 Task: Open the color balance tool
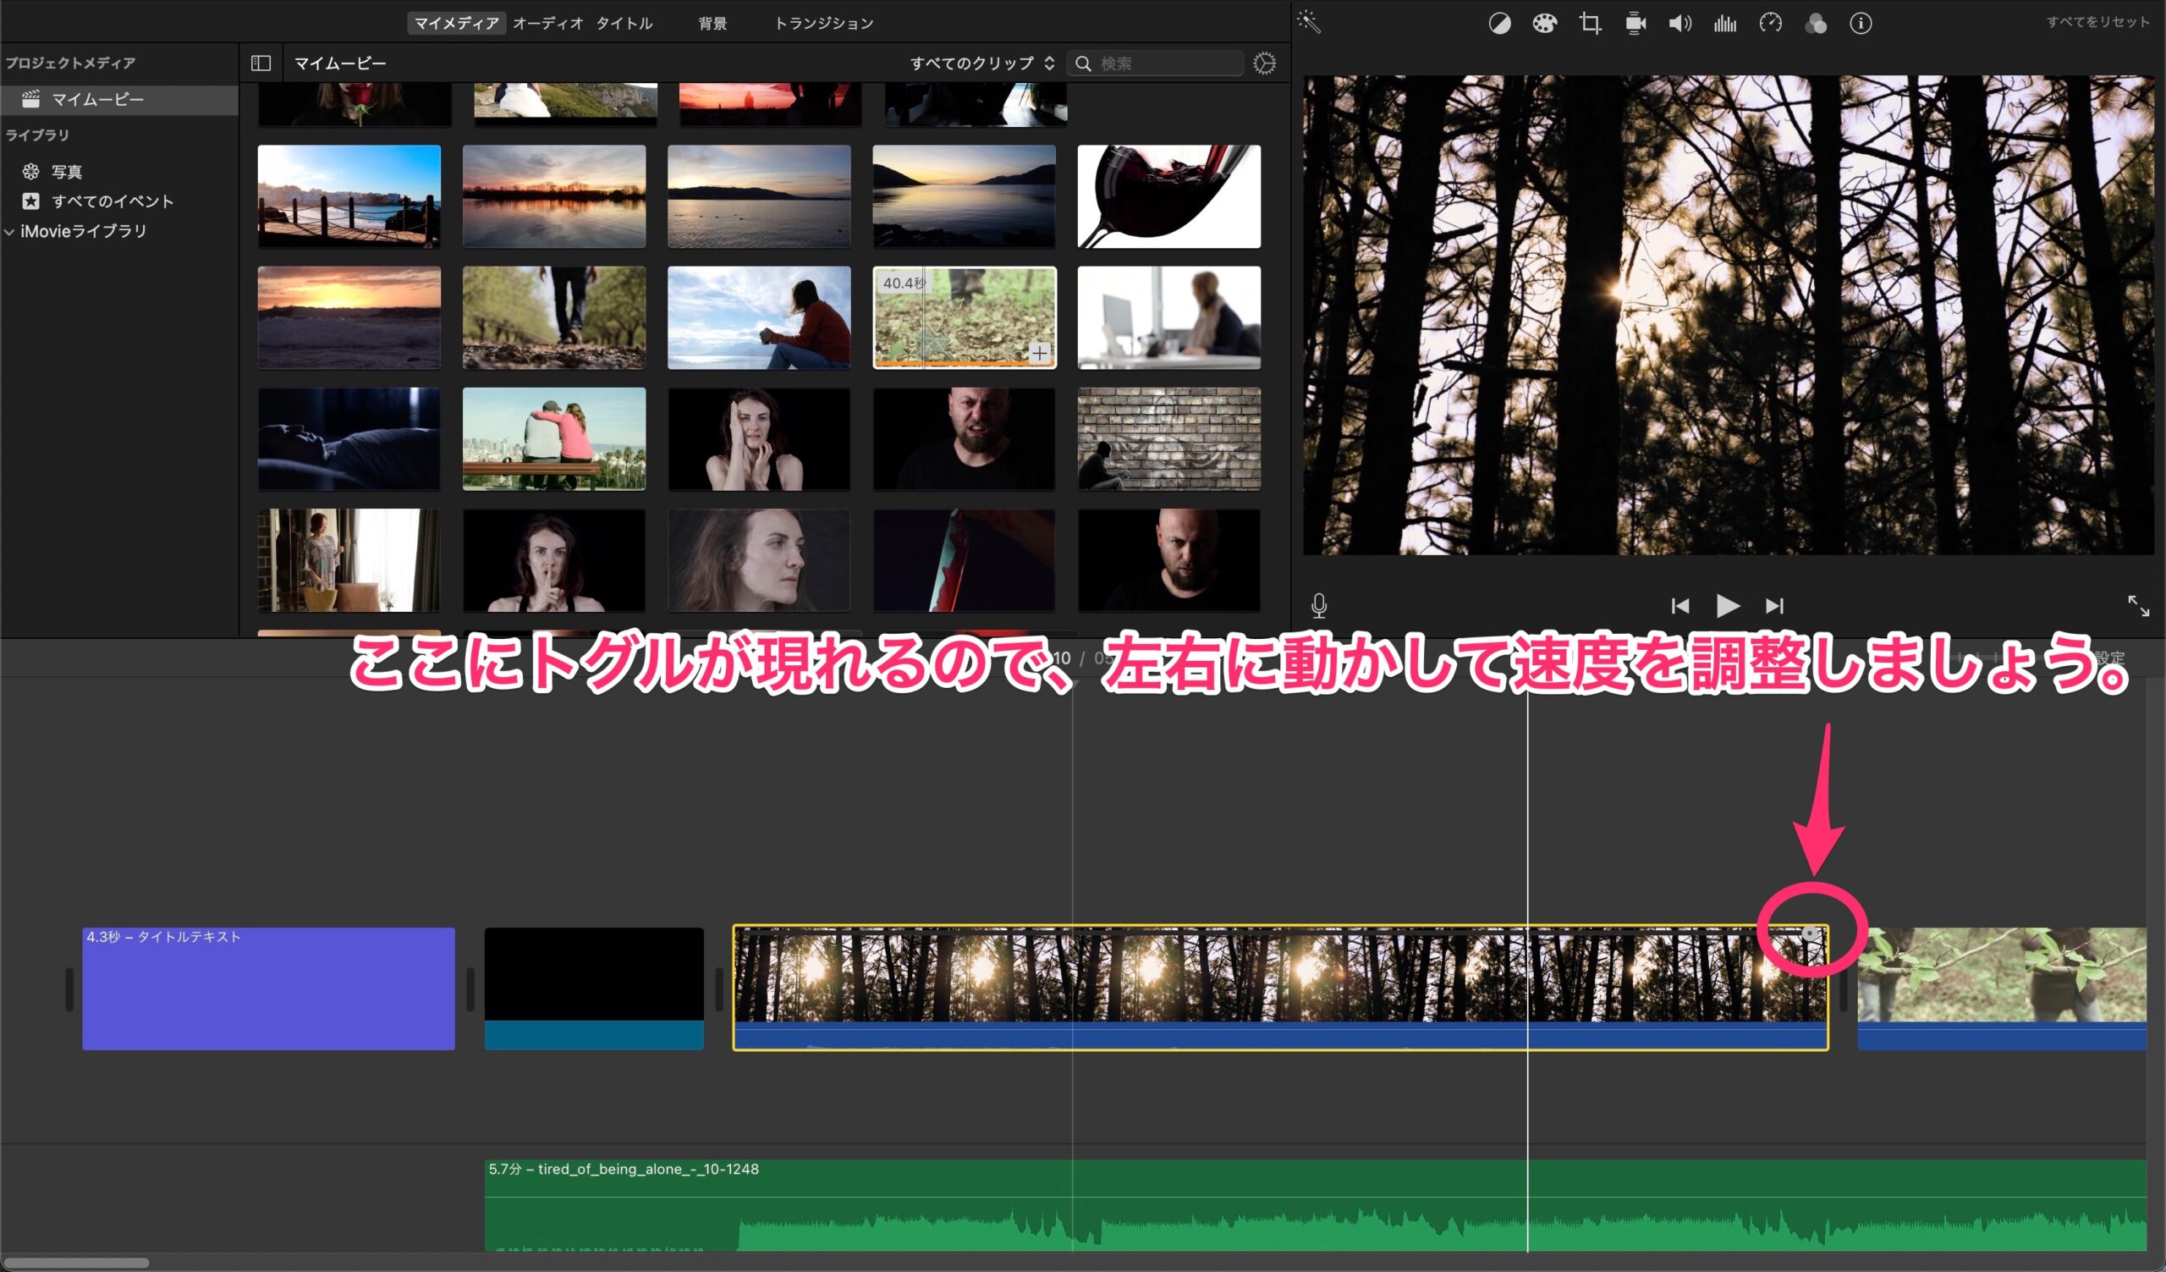(1499, 23)
